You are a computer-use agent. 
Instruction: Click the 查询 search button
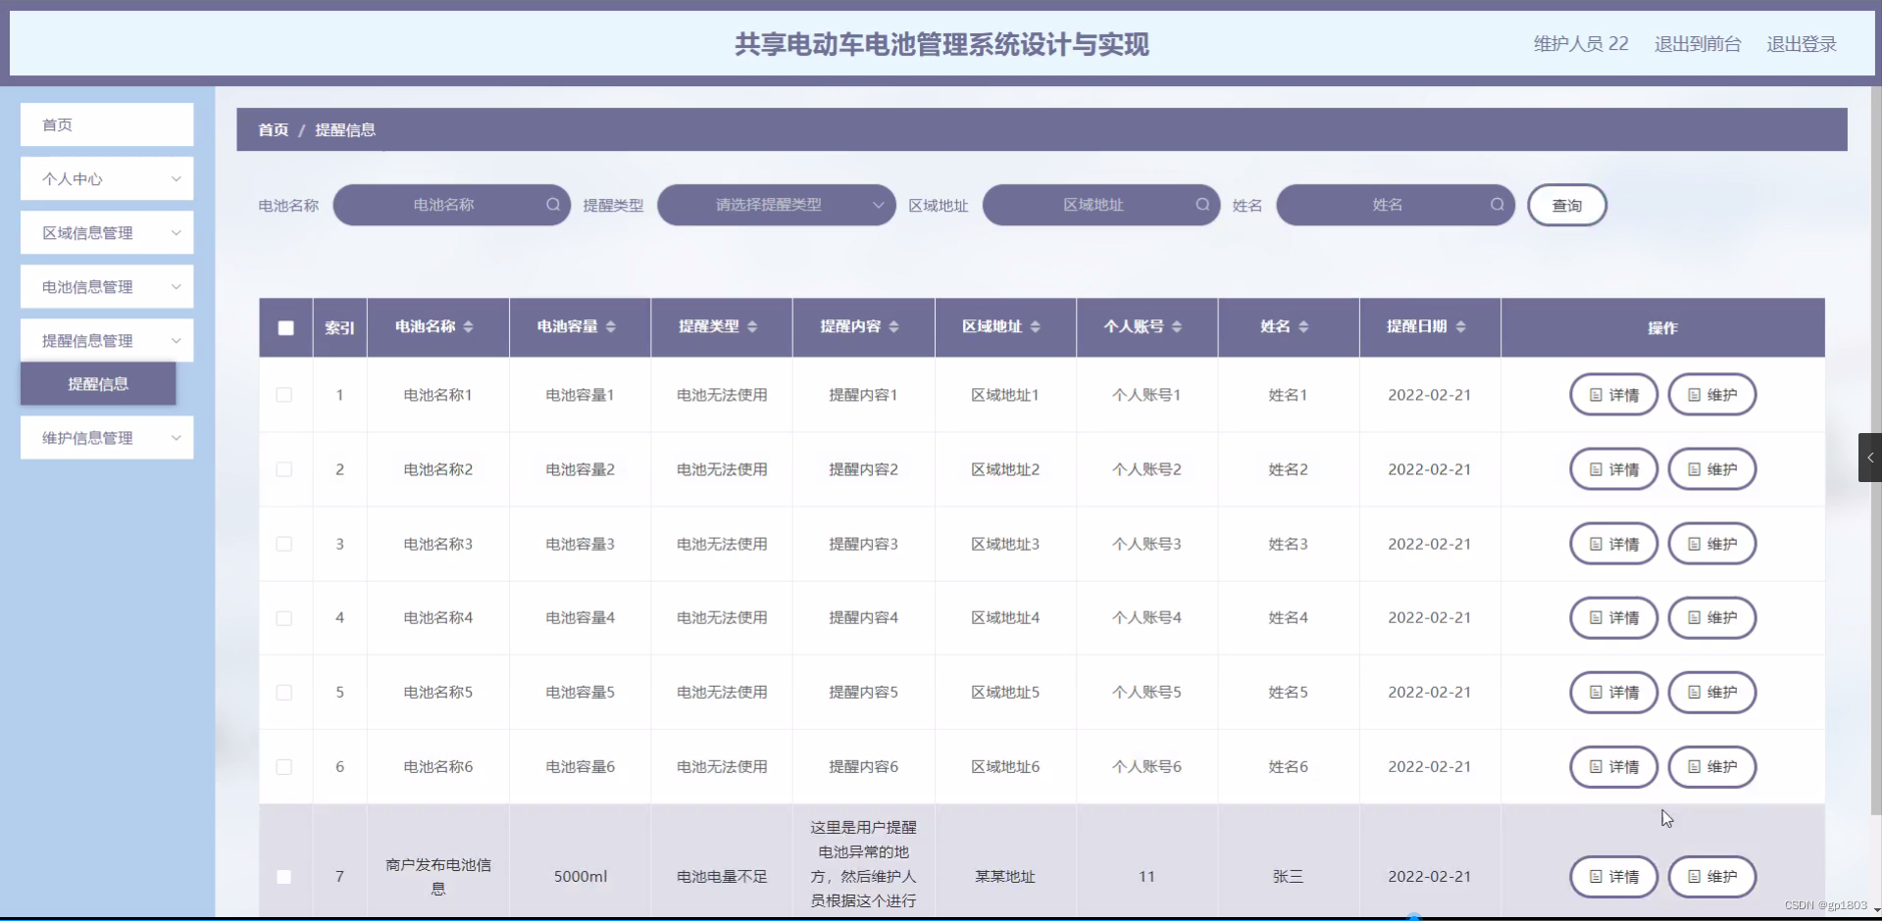1566,205
